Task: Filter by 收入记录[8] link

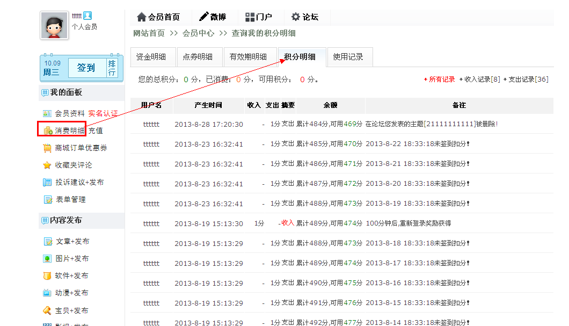Action: tap(482, 79)
